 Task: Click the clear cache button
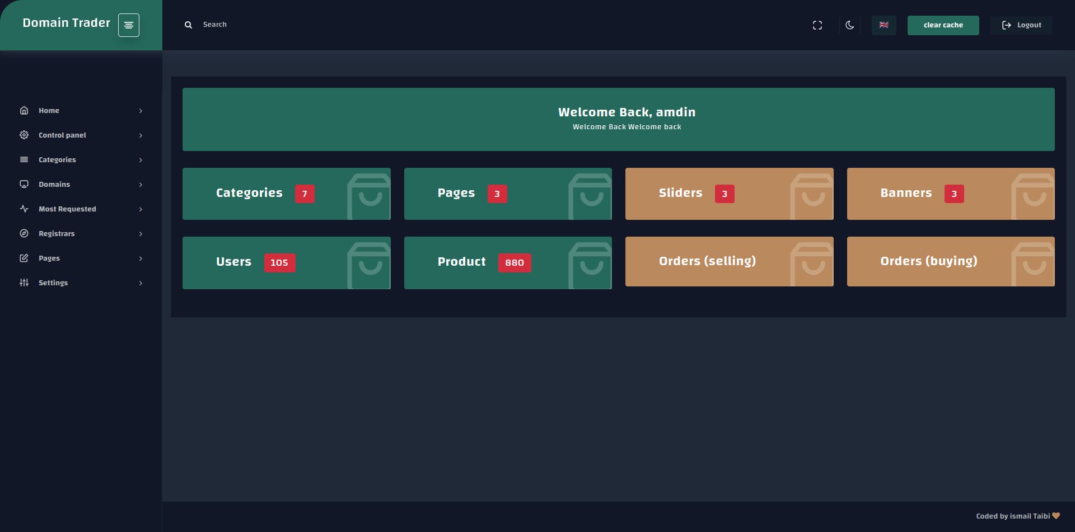coord(943,25)
